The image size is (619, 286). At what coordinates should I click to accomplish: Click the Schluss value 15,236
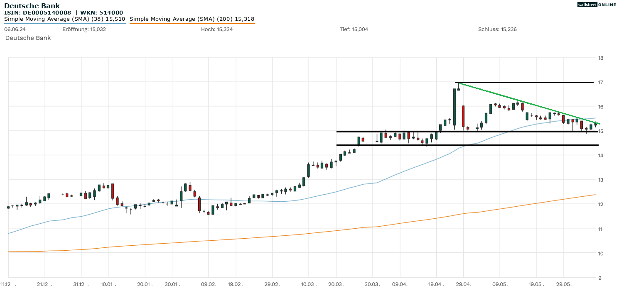coord(497,29)
